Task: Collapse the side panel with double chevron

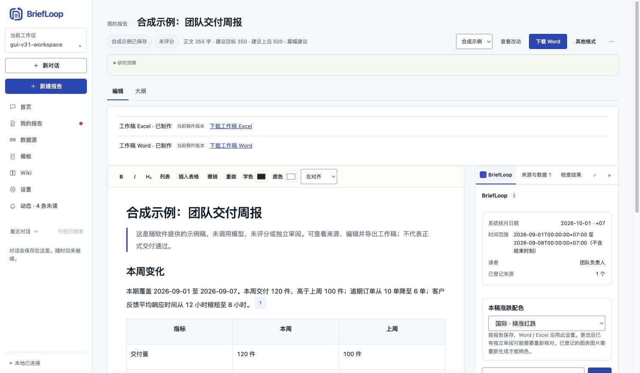Action: click(x=609, y=175)
